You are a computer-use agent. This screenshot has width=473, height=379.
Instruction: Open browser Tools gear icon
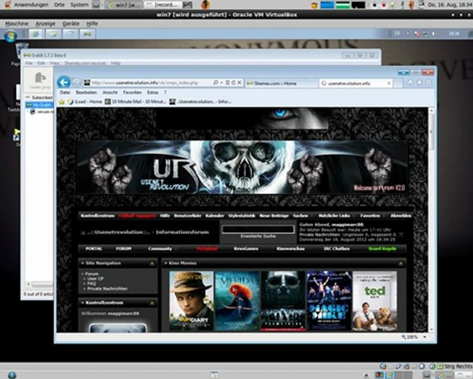[x=429, y=83]
